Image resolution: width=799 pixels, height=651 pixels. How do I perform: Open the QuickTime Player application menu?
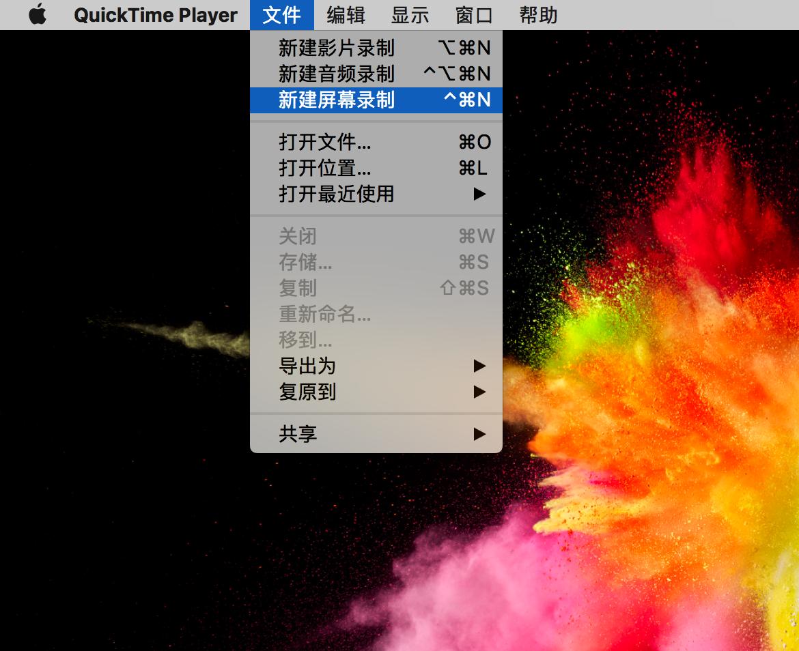[x=156, y=14]
